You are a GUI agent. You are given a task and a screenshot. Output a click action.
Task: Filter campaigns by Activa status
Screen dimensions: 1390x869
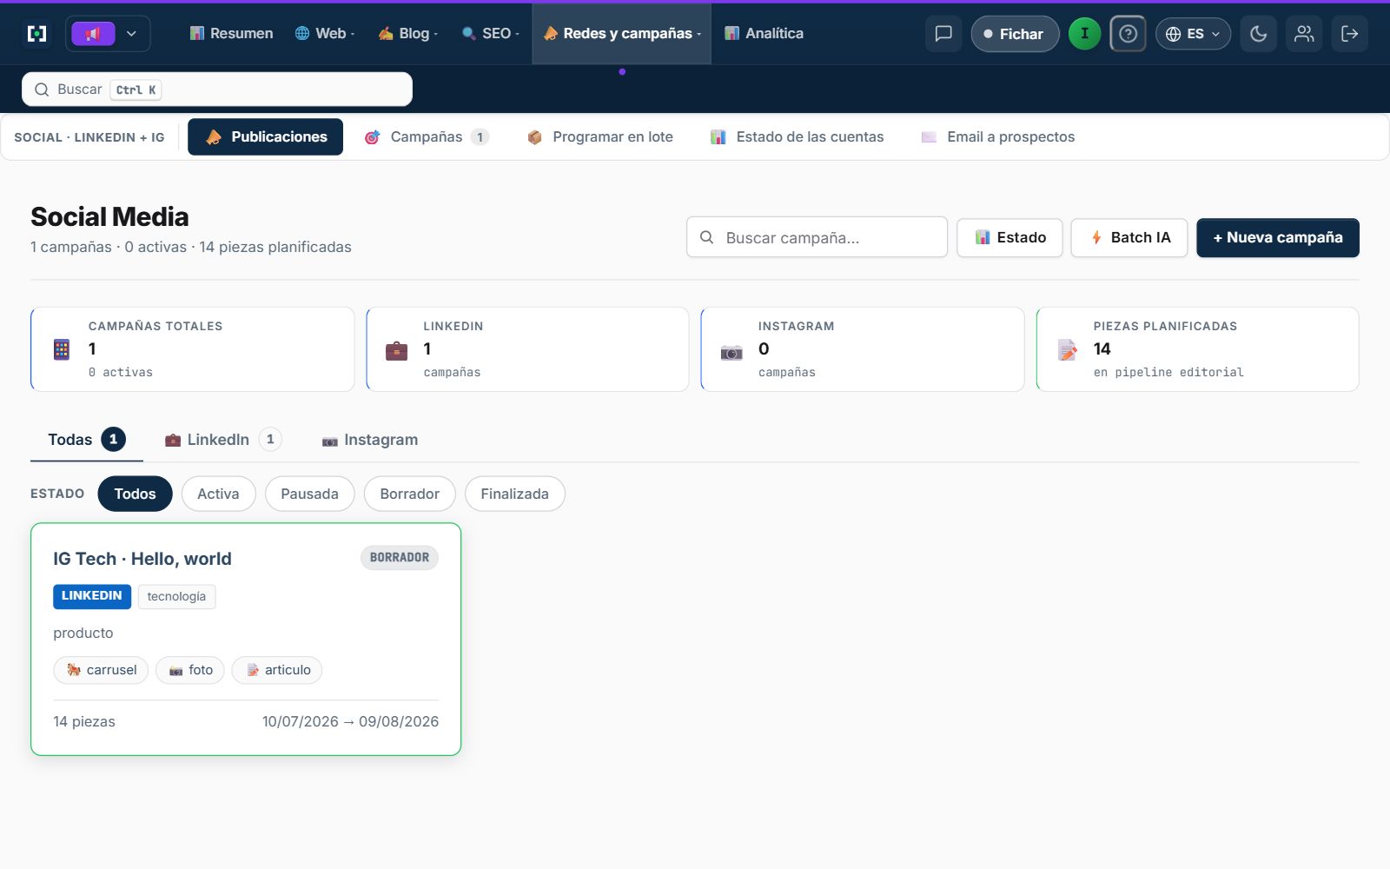pos(218,494)
